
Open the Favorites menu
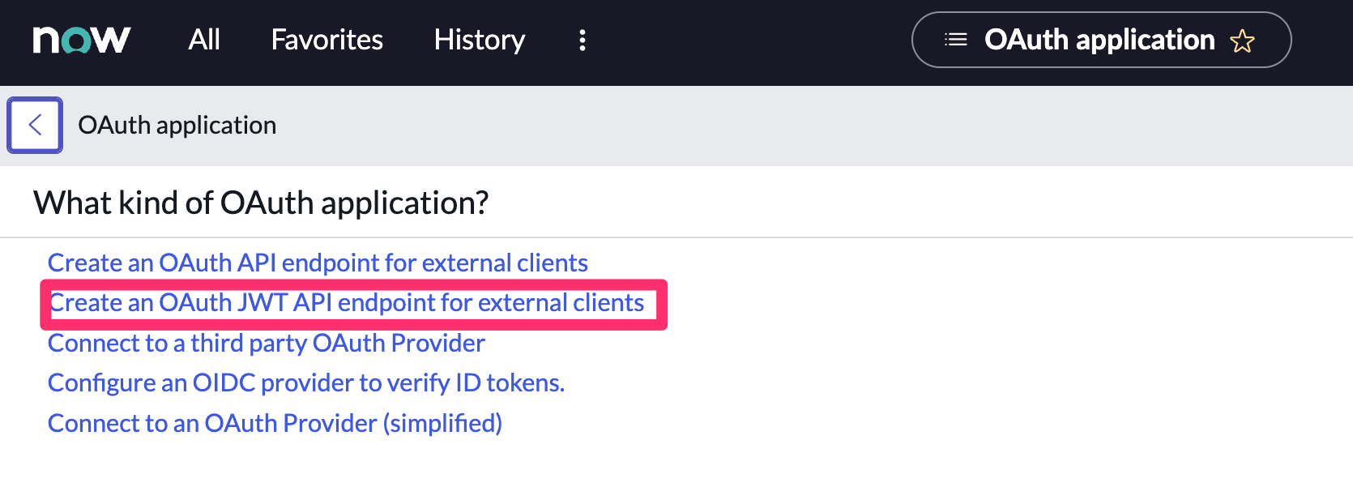[x=327, y=40]
